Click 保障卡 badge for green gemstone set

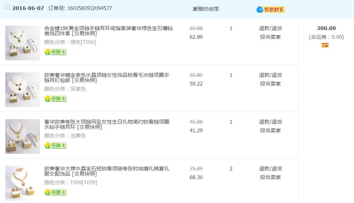(55, 52)
